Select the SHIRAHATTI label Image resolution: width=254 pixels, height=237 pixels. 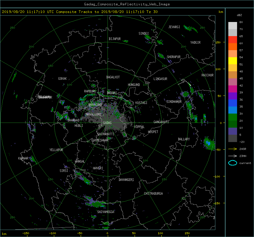[x=106, y=134]
